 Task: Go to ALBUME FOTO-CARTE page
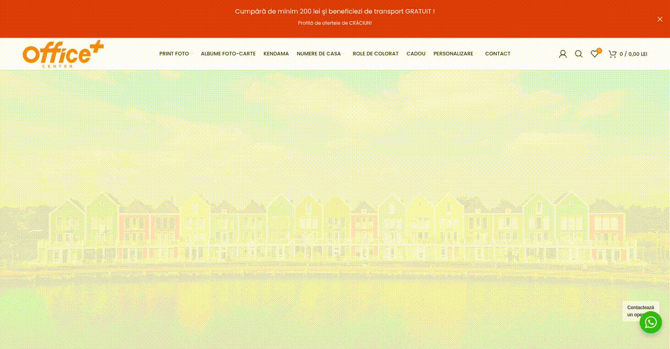[228, 54]
